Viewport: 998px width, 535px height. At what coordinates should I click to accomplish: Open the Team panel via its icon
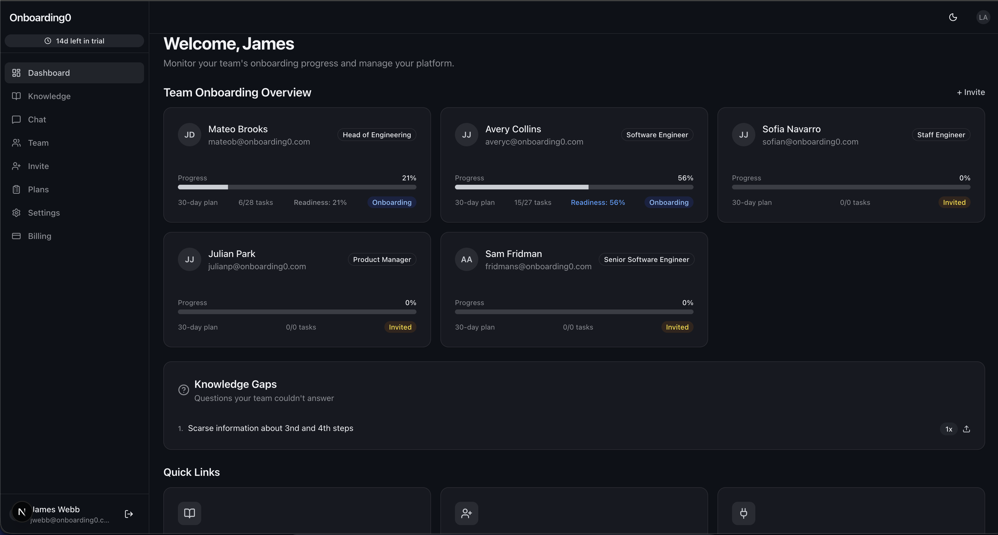[x=16, y=142]
